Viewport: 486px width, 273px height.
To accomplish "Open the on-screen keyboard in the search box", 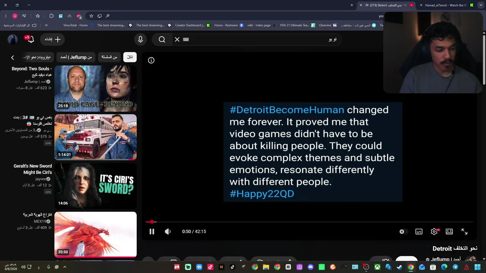I will click(x=186, y=39).
